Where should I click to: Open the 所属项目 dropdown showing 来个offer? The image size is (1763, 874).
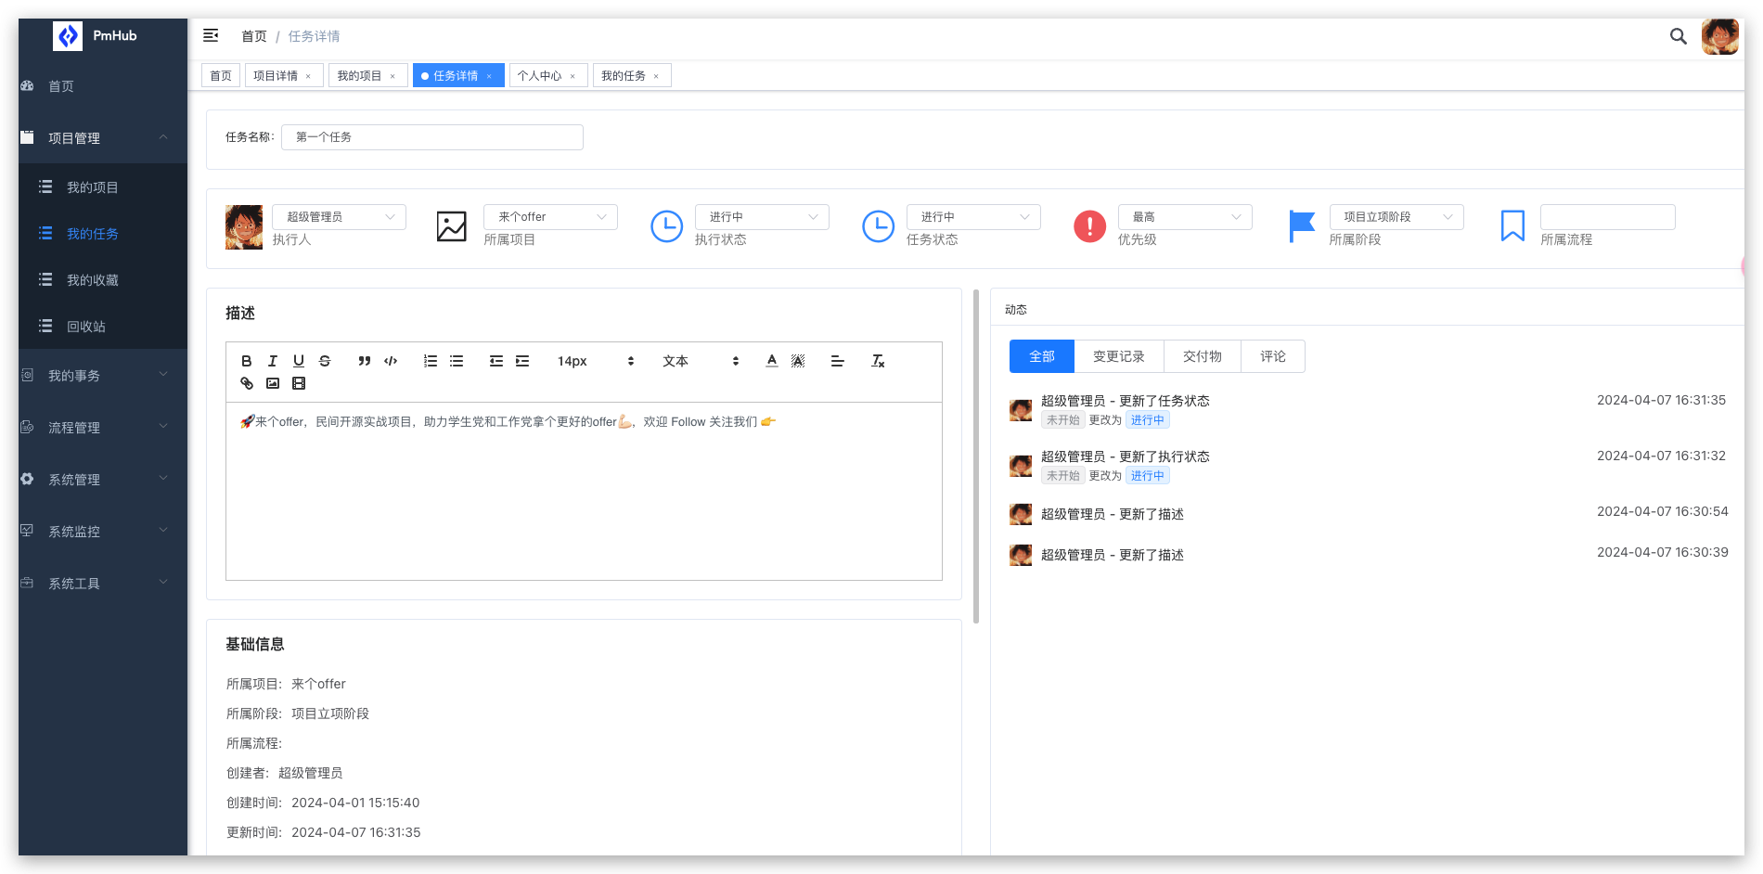pos(550,216)
